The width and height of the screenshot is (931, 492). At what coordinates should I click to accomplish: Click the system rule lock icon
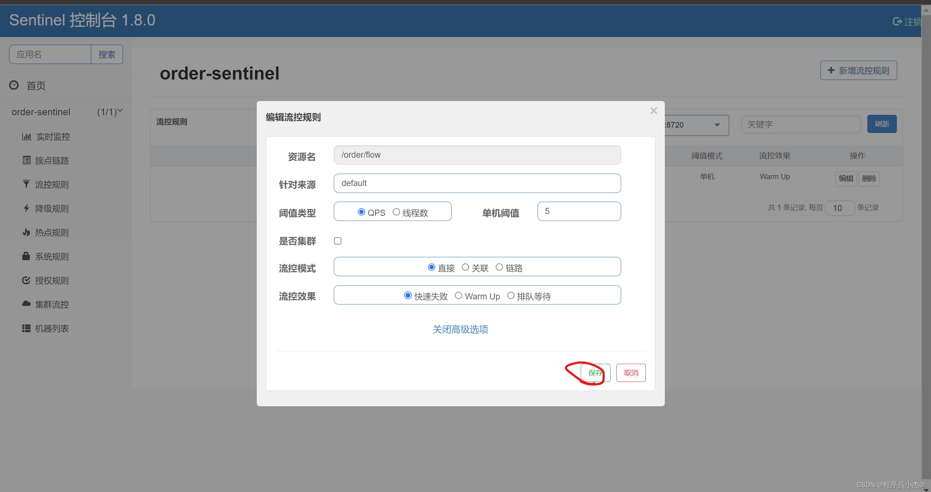pyautogui.click(x=26, y=256)
